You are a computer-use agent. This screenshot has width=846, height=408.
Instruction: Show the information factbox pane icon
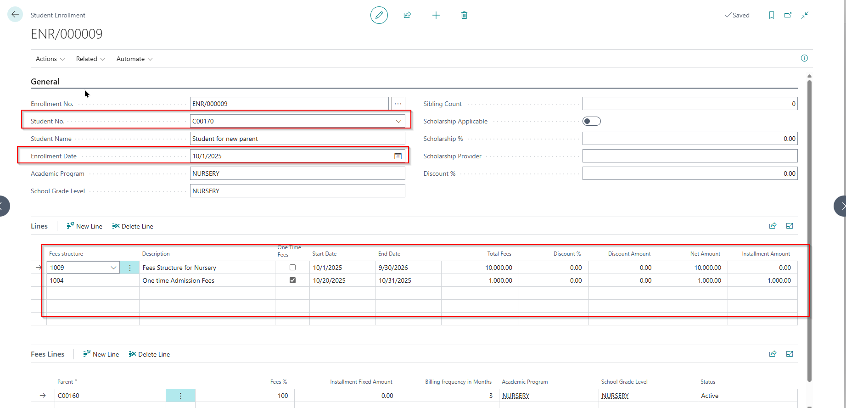tap(804, 58)
